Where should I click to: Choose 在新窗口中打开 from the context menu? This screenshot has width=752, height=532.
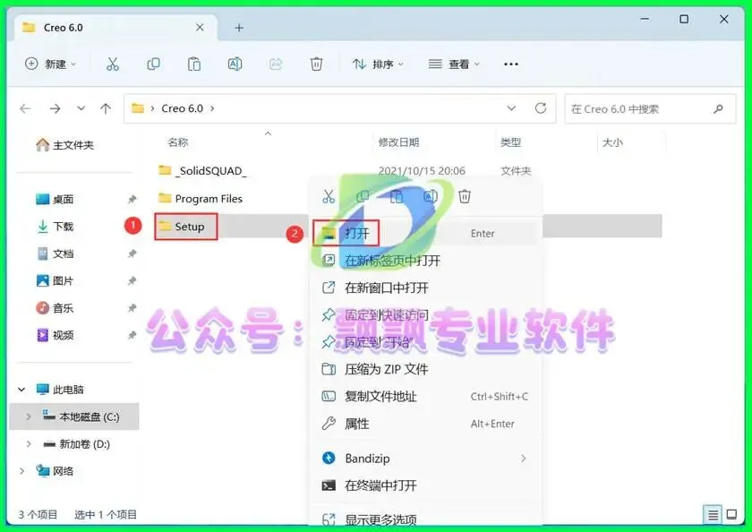(425, 287)
